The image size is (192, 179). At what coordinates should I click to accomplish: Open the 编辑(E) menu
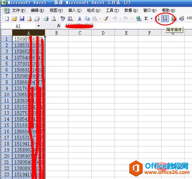[x=37, y=10]
